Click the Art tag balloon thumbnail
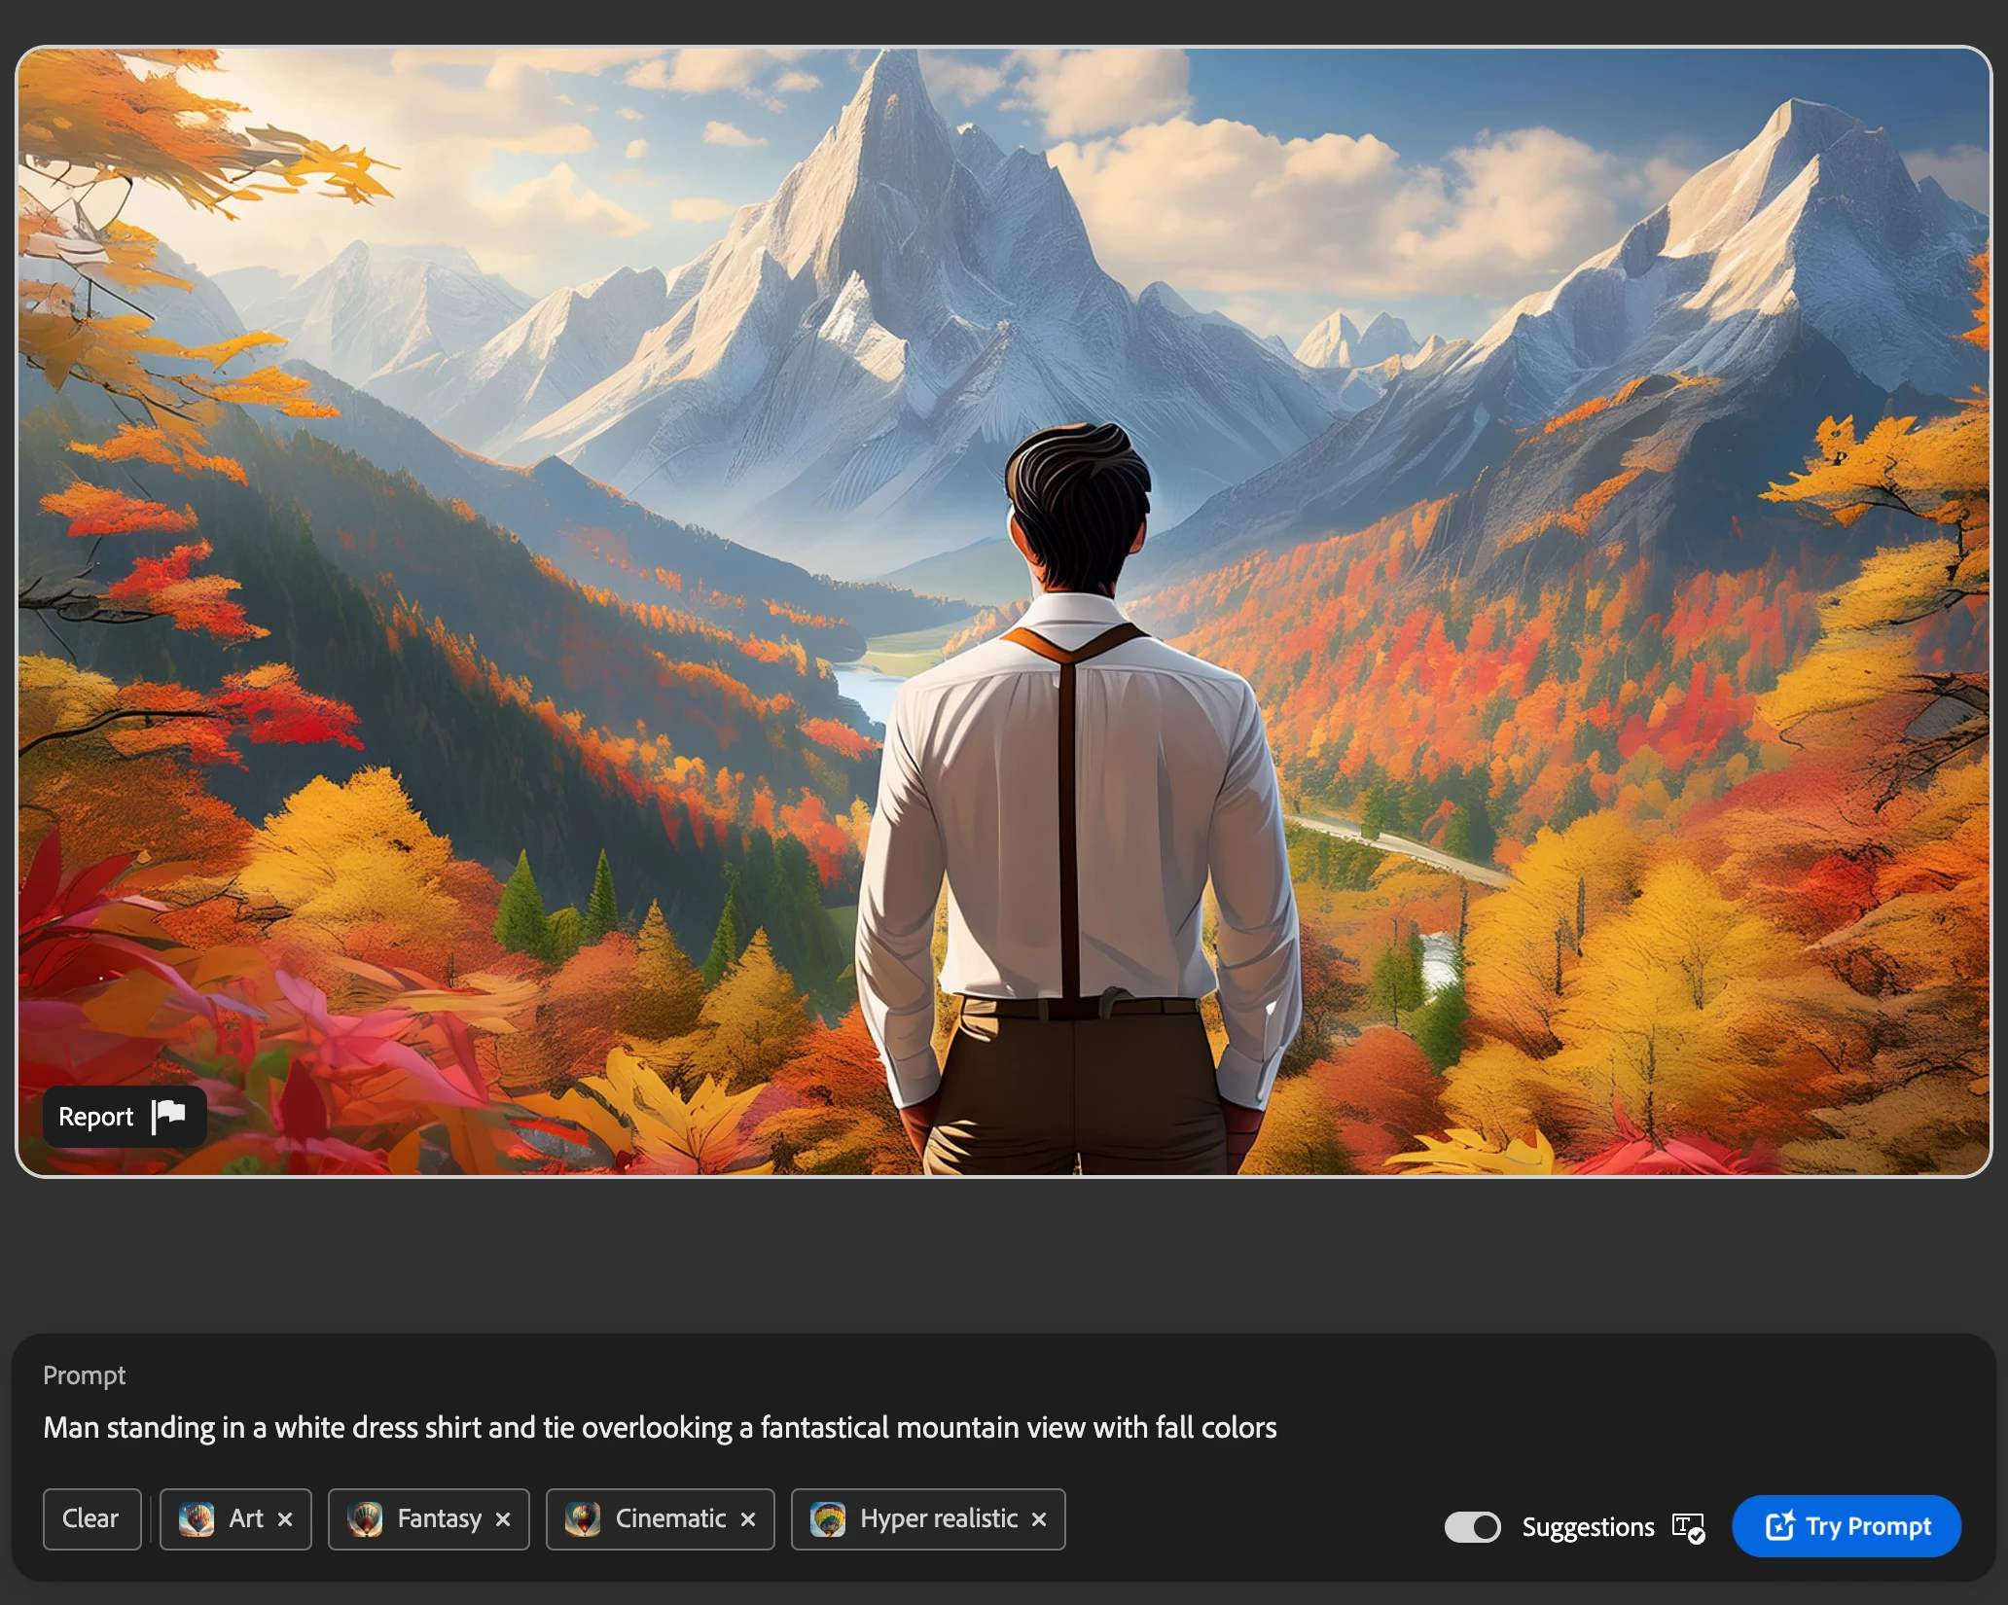 pos(197,1518)
